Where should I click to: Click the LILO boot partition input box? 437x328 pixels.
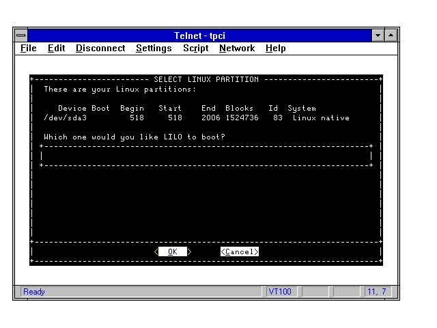(206, 156)
